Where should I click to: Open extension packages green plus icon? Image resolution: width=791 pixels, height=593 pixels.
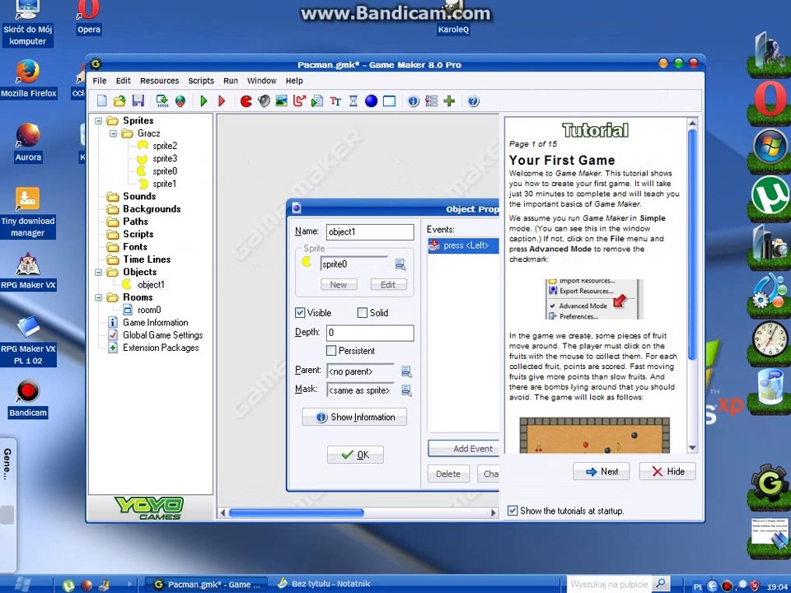coord(449,100)
